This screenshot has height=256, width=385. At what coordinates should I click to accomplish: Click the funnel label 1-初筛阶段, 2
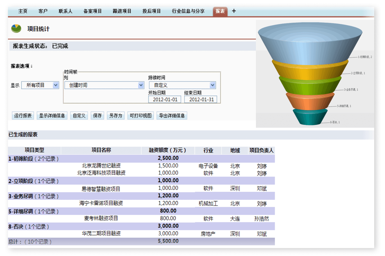365,57
